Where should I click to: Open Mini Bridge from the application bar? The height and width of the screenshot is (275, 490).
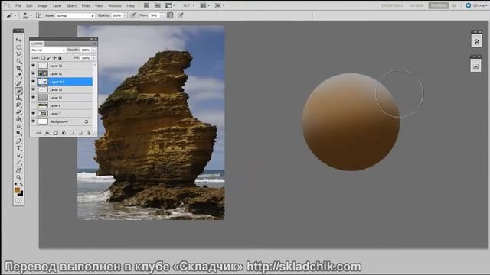click(x=158, y=5)
